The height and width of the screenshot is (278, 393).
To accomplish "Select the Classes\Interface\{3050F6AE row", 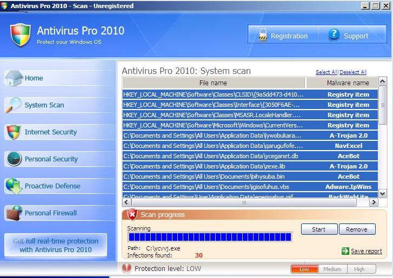I will 250,105.
